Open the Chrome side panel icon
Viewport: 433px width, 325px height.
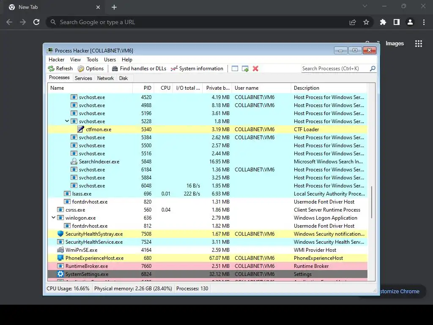397,22
